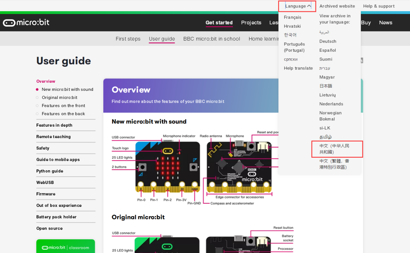Choose Deutsch archive language

click(x=328, y=41)
